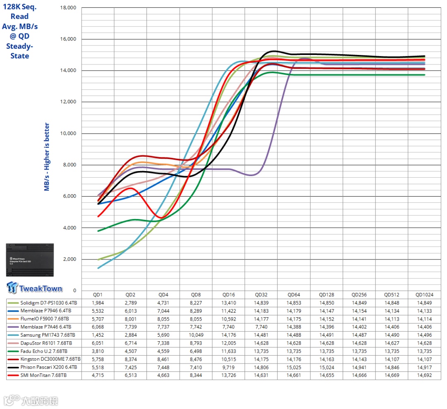Click the Kingston QD4 value 8,461
This screenshot has width=447, height=409.
(x=163, y=359)
